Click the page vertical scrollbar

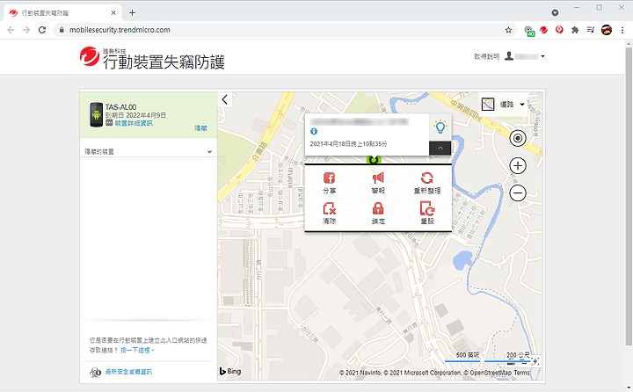(x=629, y=196)
